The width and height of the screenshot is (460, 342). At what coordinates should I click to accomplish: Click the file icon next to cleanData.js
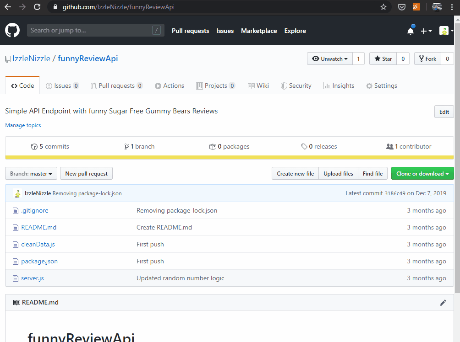16,244
